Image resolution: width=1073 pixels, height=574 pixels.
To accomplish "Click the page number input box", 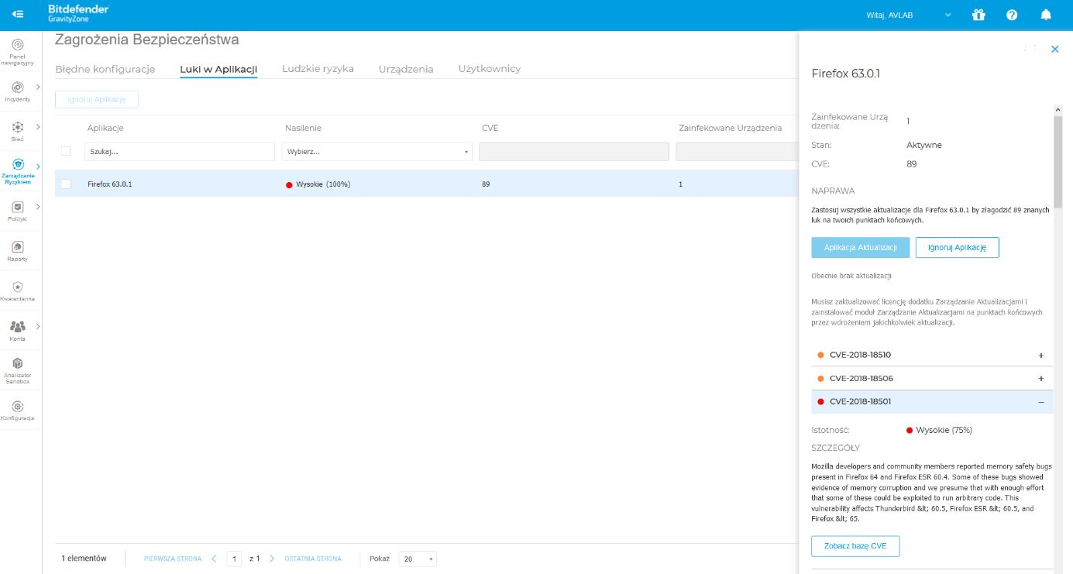I will (x=234, y=559).
